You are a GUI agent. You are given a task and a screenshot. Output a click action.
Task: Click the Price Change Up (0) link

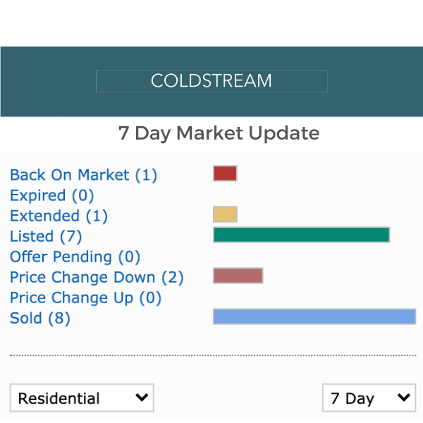[x=85, y=298]
